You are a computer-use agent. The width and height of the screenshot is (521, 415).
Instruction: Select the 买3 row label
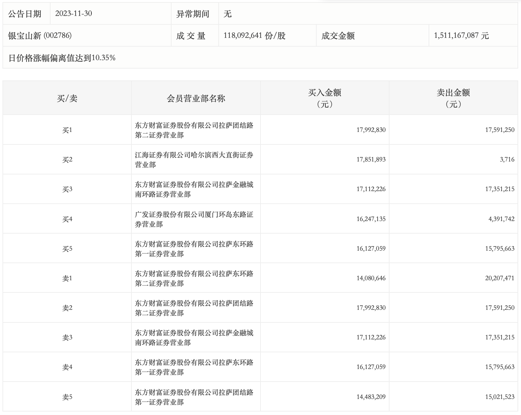67,189
